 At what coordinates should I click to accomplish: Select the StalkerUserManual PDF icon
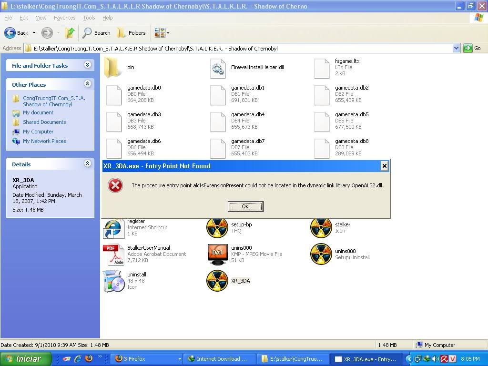tap(113, 254)
